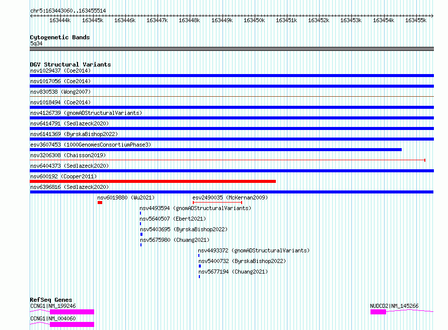Click the magenta exon block of CCNG1|NM_199246

(72, 312)
